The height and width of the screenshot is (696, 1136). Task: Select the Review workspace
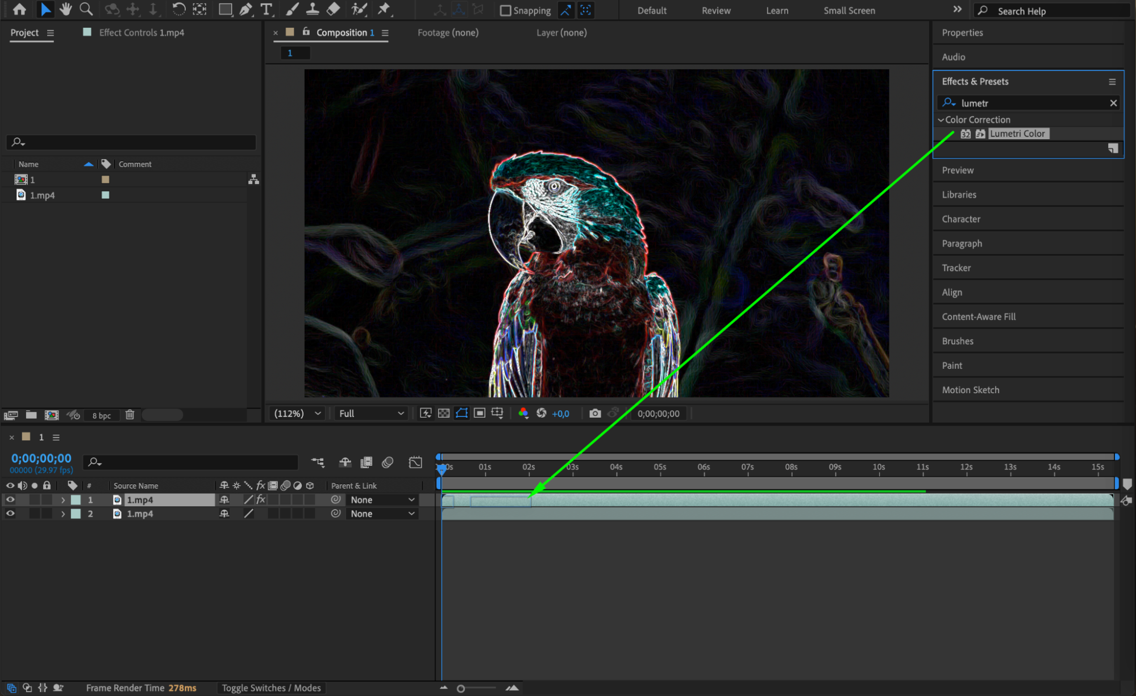715,10
